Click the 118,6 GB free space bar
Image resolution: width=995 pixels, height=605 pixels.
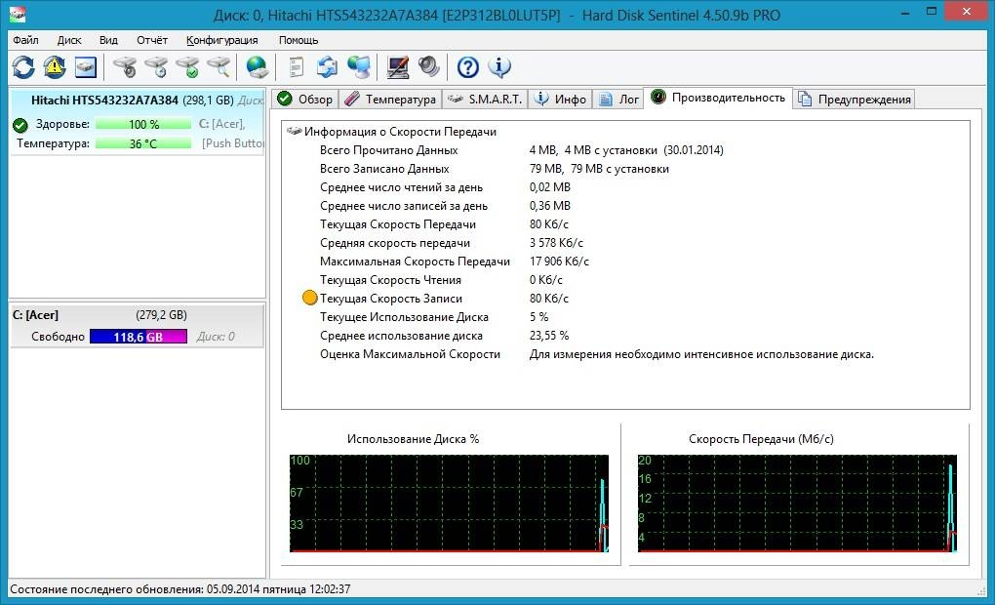coord(139,337)
